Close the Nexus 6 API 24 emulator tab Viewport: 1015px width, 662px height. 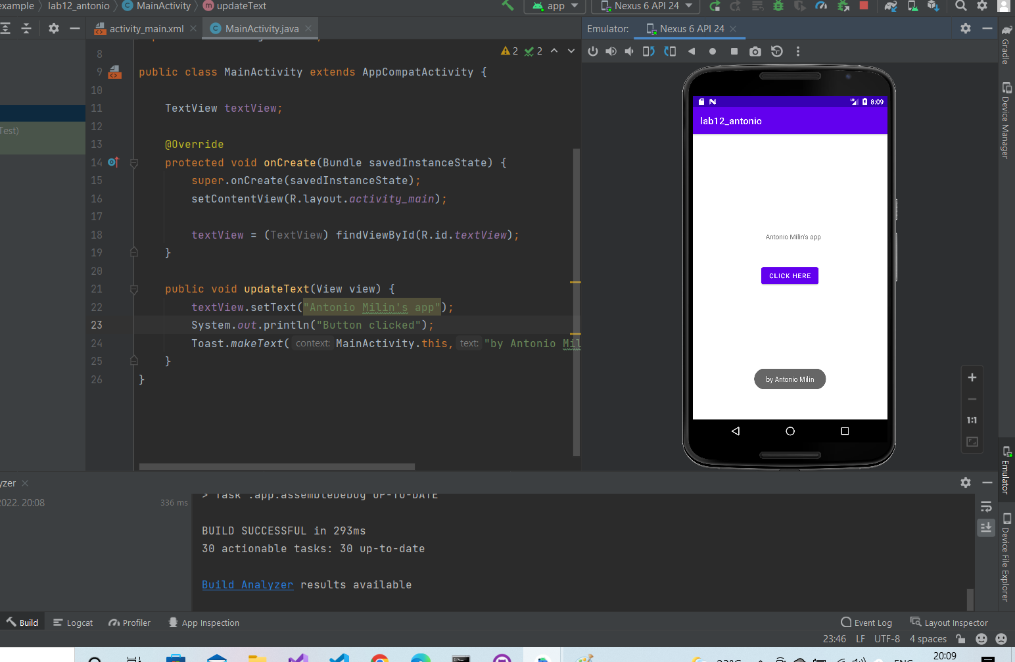tap(733, 29)
